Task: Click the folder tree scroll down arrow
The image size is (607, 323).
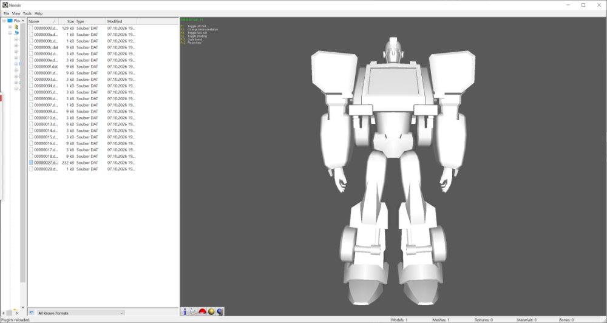Action: click(23, 307)
